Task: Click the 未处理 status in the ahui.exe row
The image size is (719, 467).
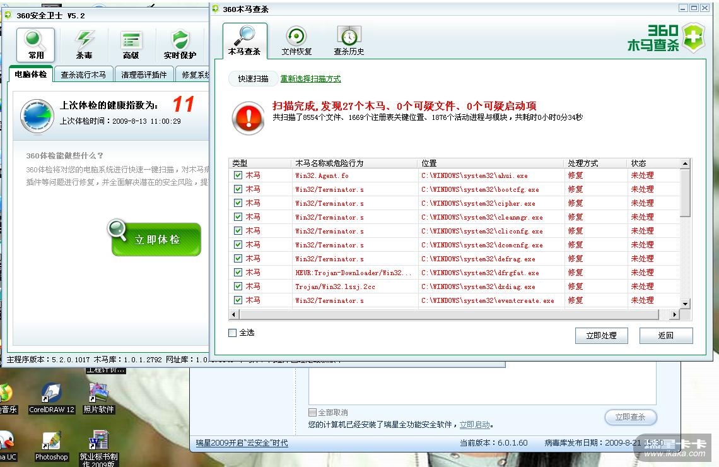Action: [x=642, y=175]
